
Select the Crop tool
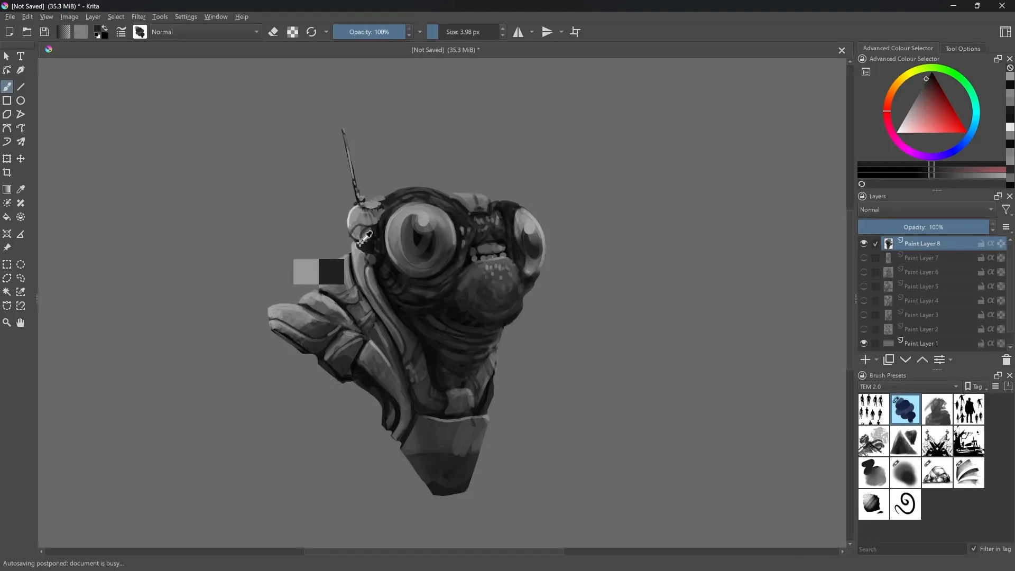click(7, 172)
